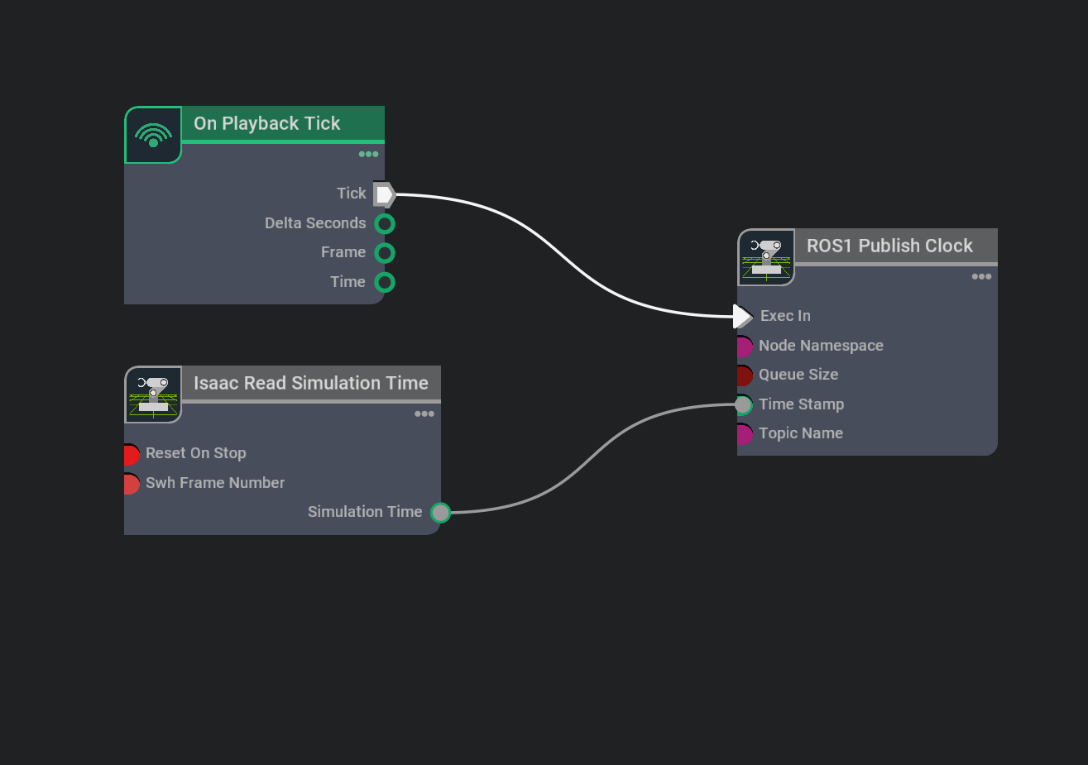Click the Tick execution output port
The image size is (1088, 765).
click(384, 194)
